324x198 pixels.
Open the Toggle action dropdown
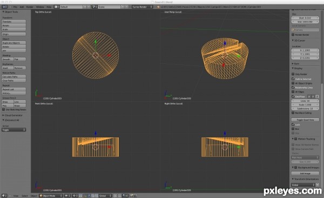pyautogui.click(x=14, y=130)
